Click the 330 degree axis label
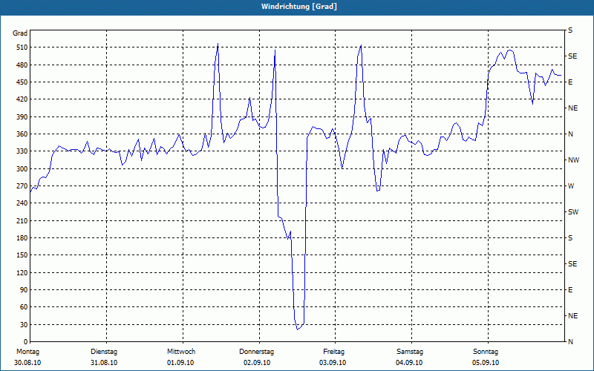Image resolution: width=594 pixels, height=371 pixels. (23, 151)
